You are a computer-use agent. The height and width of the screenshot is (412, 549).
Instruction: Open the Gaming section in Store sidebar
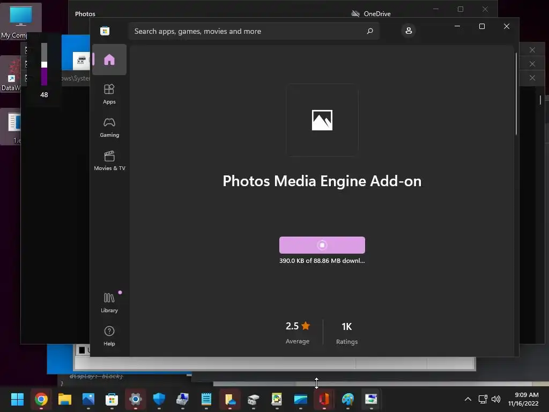(x=109, y=128)
